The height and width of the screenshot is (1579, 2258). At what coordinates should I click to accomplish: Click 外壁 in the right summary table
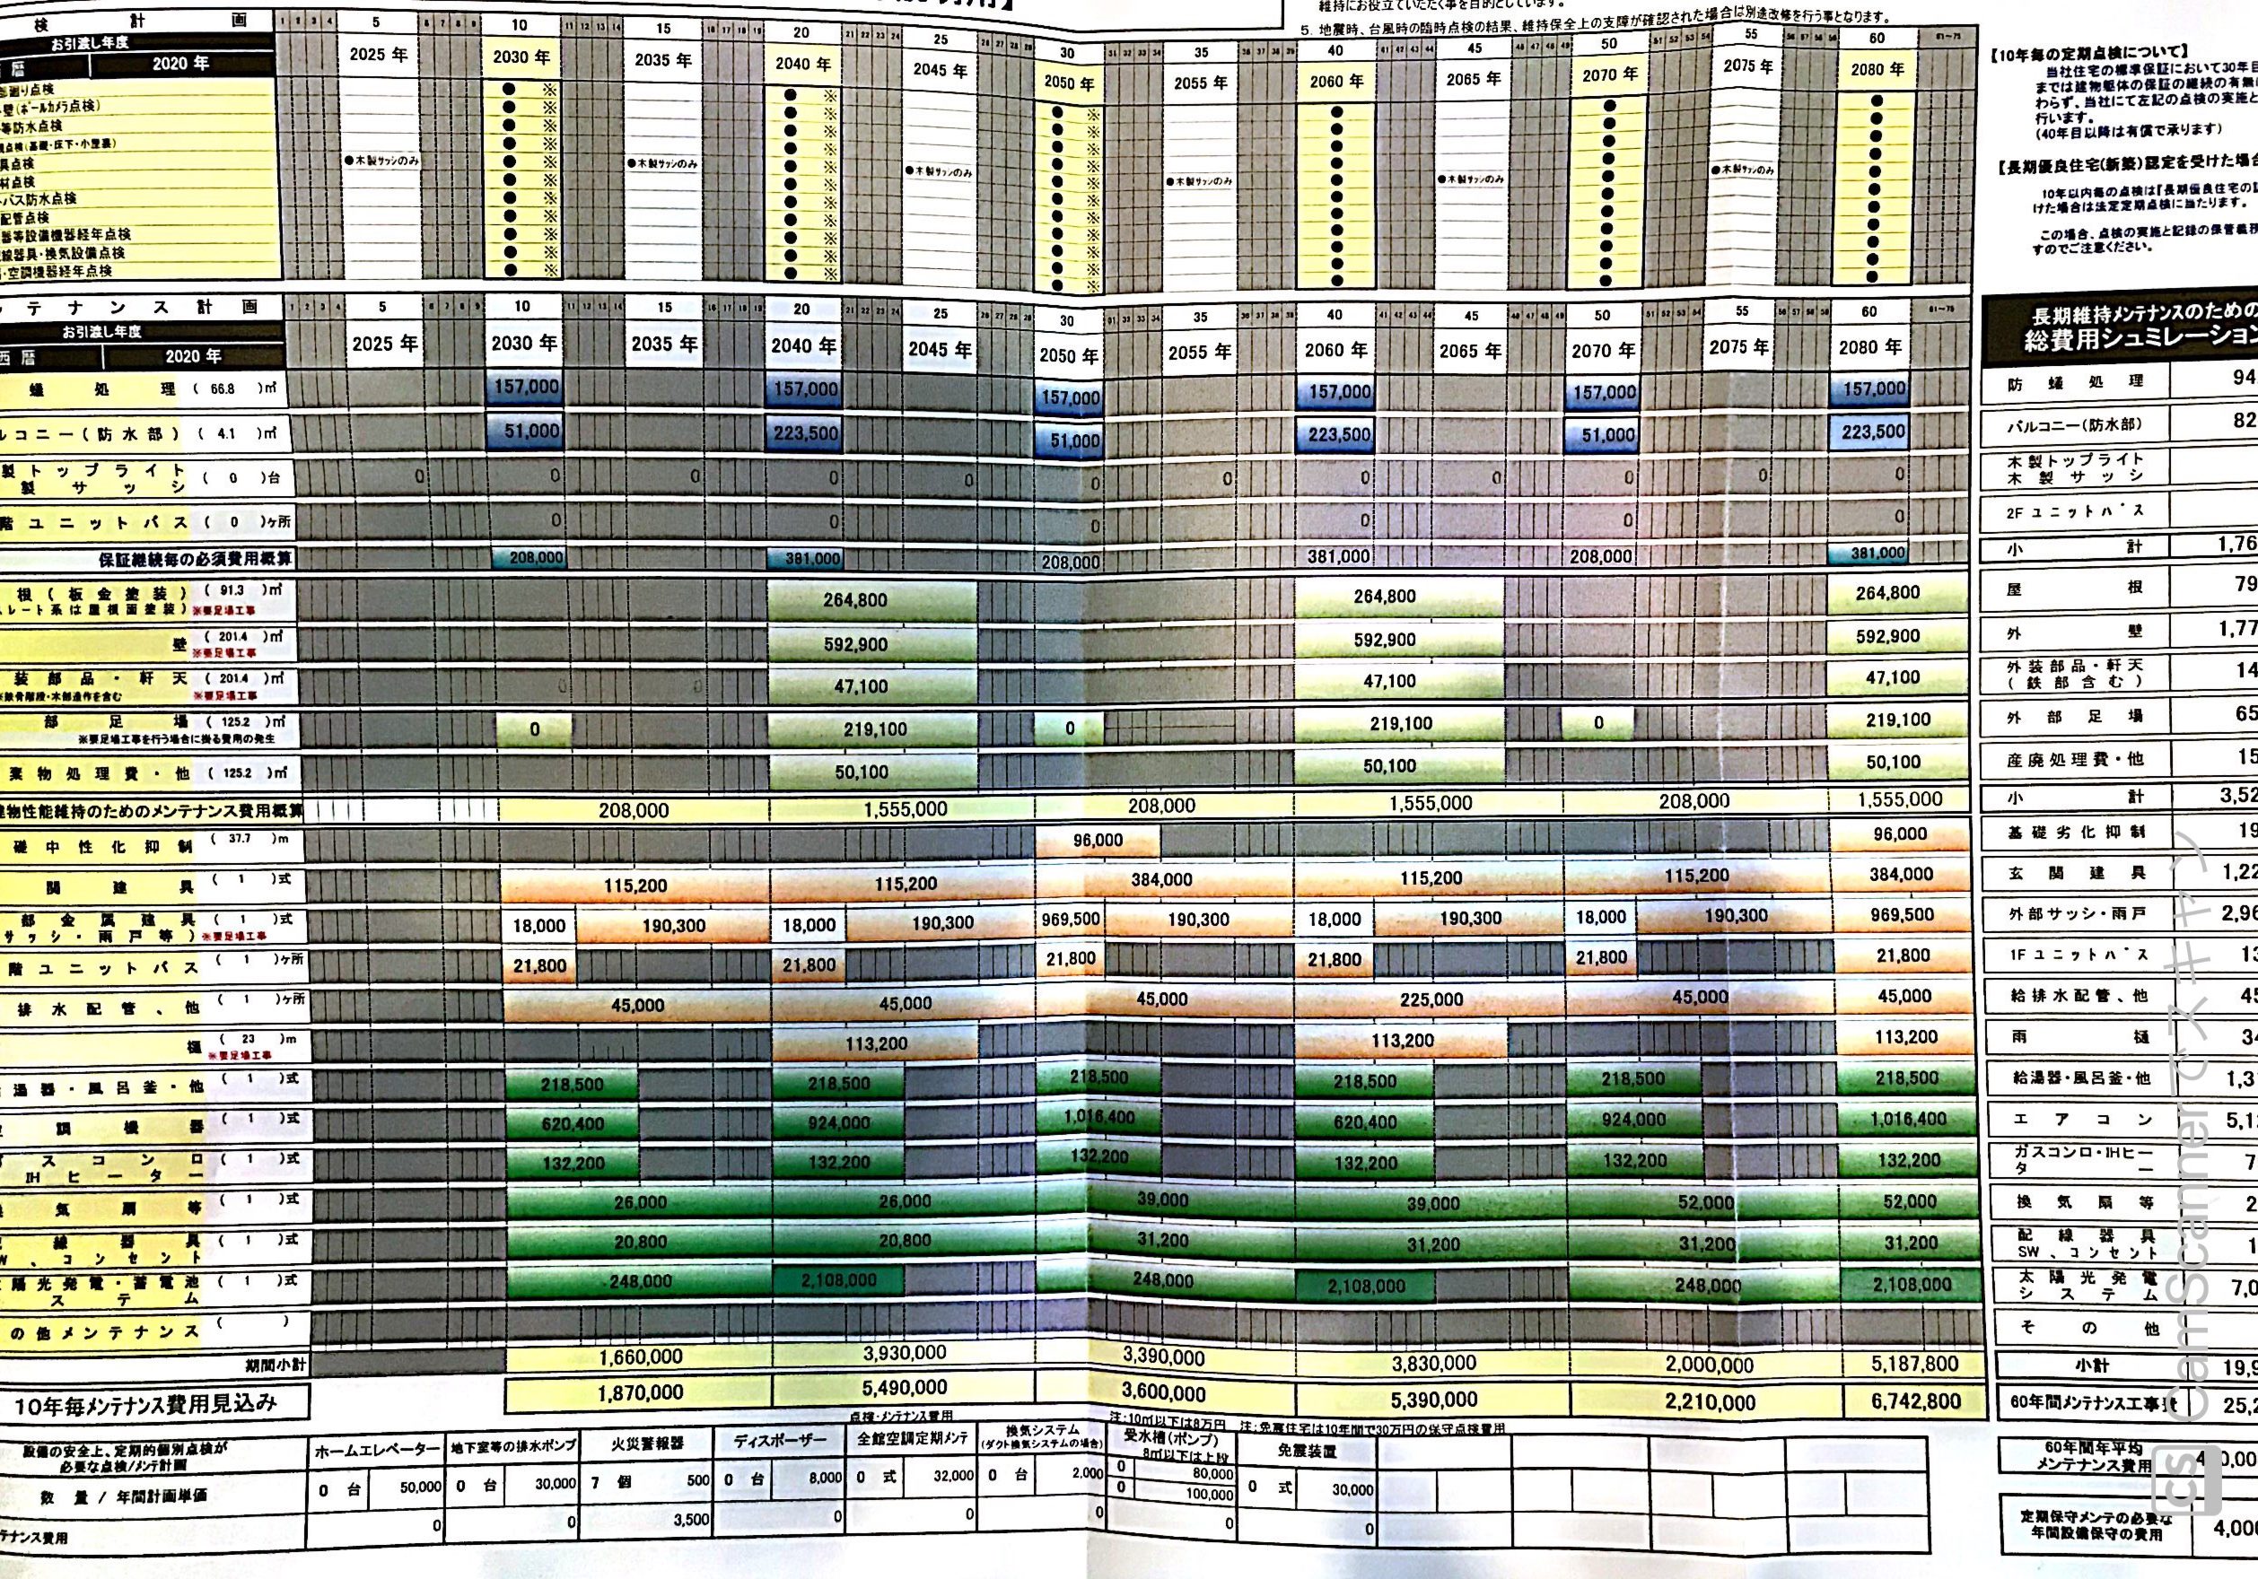[x=2076, y=632]
